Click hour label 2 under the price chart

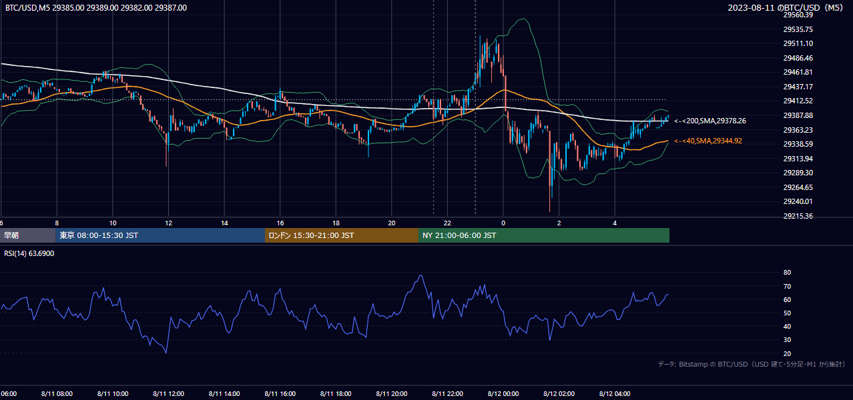coord(559,223)
